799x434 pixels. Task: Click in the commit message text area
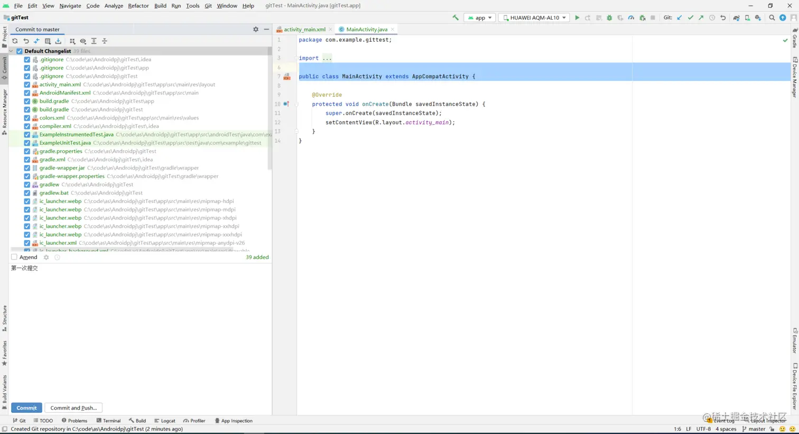point(140,332)
